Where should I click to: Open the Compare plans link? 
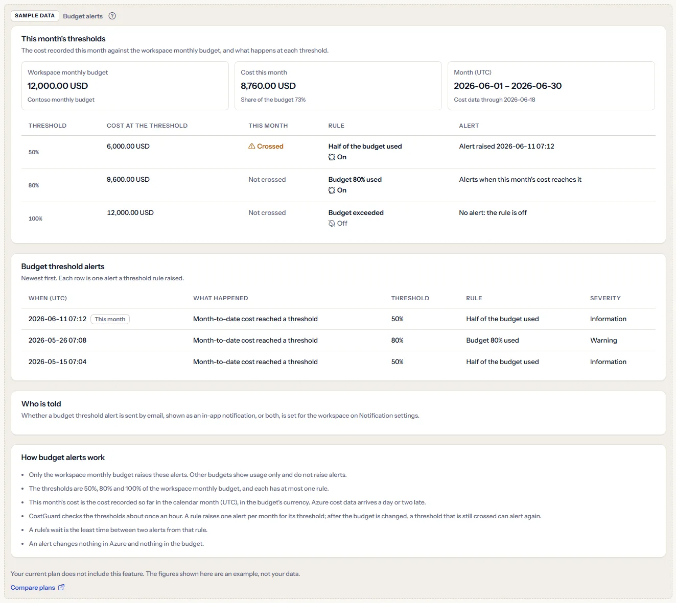pyautogui.click(x=37, y=588)
